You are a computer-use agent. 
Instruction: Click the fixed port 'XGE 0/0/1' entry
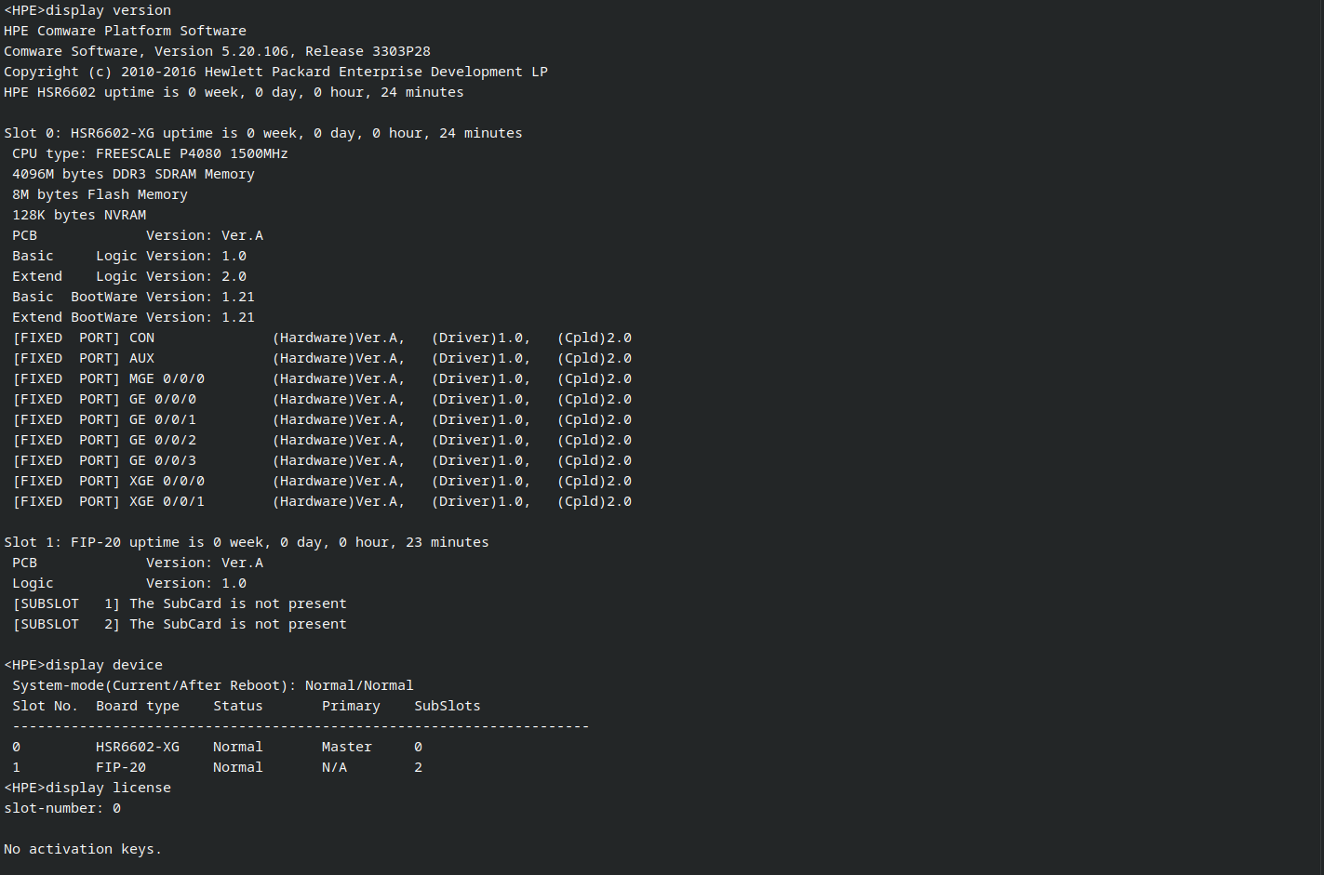(x=167, y=501)
